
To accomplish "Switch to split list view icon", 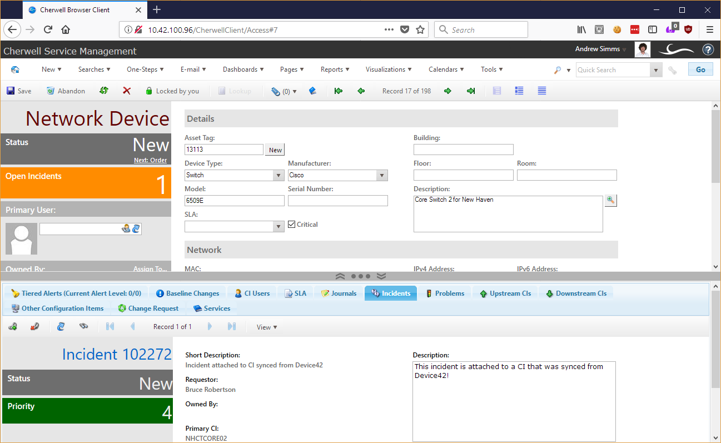I will click(519, 91).
